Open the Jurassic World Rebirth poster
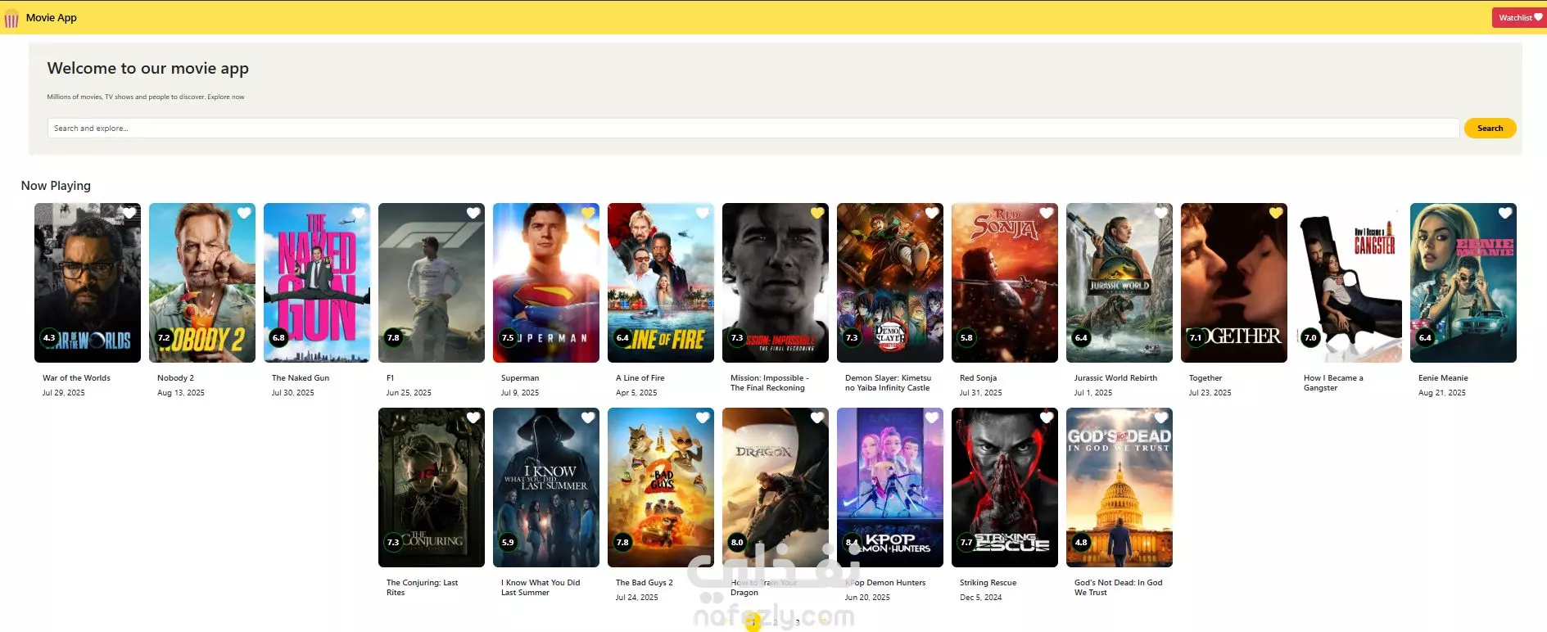Image resolution: width=1547 pixels, height=632 pixels. click(1120, 283)
